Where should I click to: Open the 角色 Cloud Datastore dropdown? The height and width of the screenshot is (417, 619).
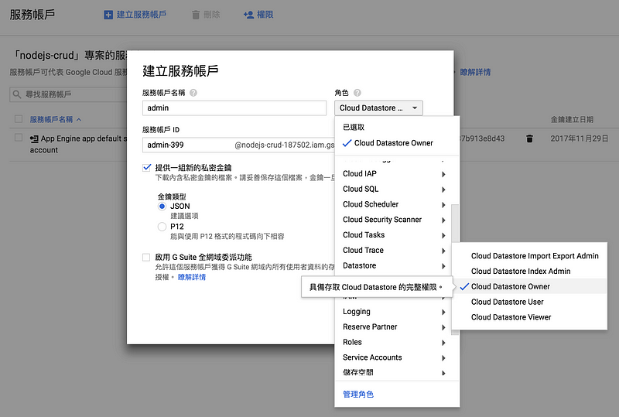click(x=378, y=108)
